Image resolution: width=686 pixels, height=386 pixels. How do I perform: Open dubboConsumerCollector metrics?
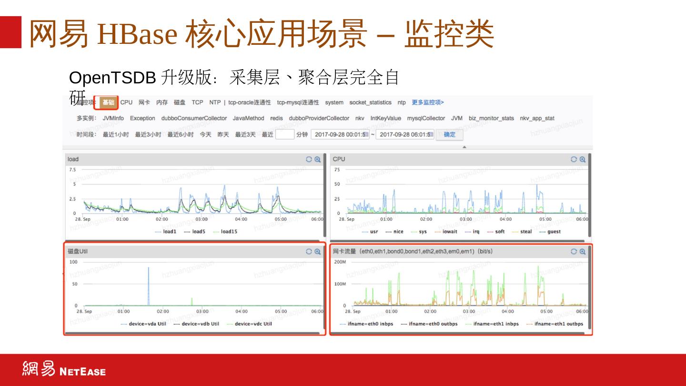click(194, 118)
